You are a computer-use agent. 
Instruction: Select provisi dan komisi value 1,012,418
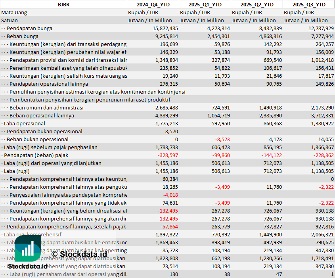(x=322, y=60)
